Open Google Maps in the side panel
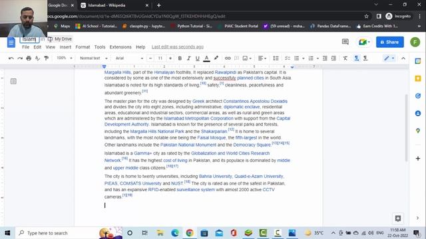426x239 pixels. pos(418,131)
